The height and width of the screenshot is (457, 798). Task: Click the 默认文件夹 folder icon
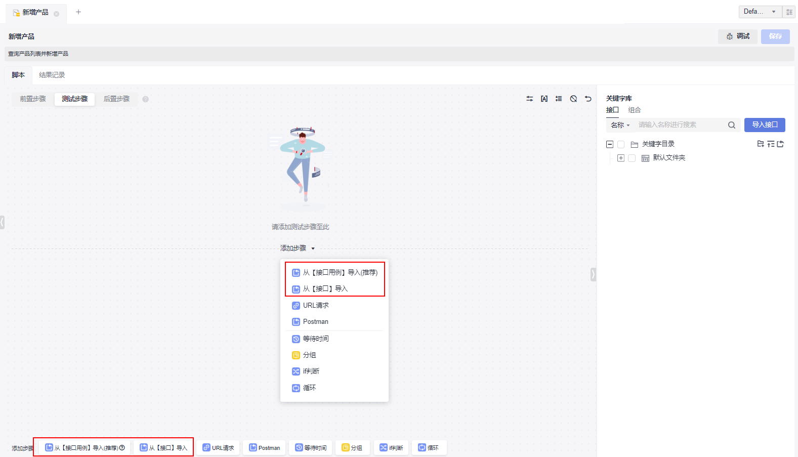[x=645, y=158]
